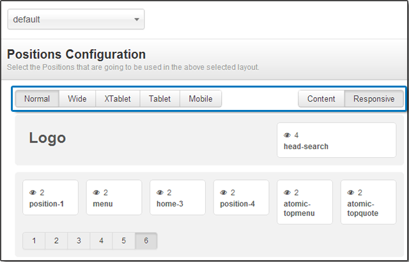
Task: Click the eye icon on head-search
Action: click(x=287, y=135)
